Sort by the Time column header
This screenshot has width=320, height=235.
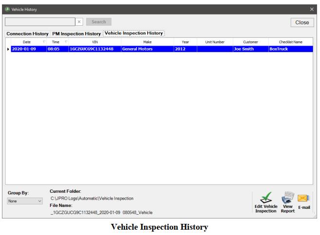pos(56,42)
